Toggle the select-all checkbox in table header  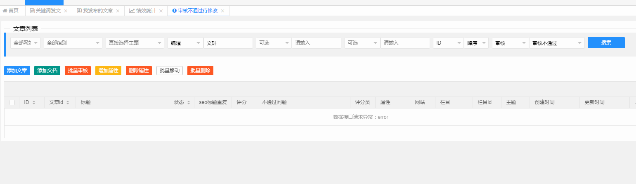[x=12, y=102]
